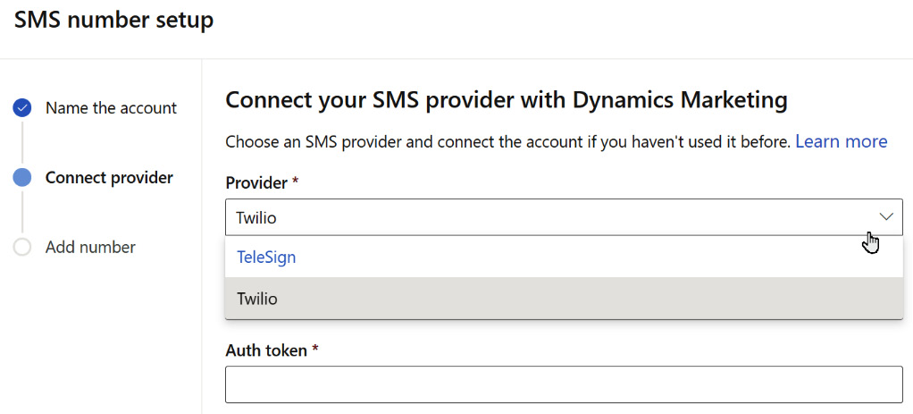The image size is (913, 414).
Task: Collapse the Provider list using the chevron arrow
Action: [886, 217]
